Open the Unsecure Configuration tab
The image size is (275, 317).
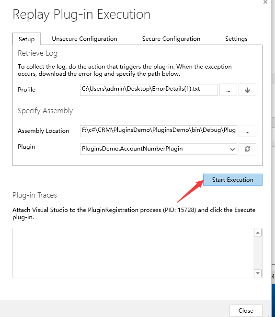pyautogui.click(x=84, y=39)
